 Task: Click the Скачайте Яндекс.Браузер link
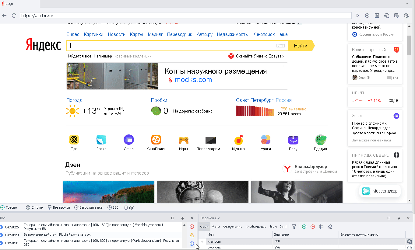pos(256,56)
